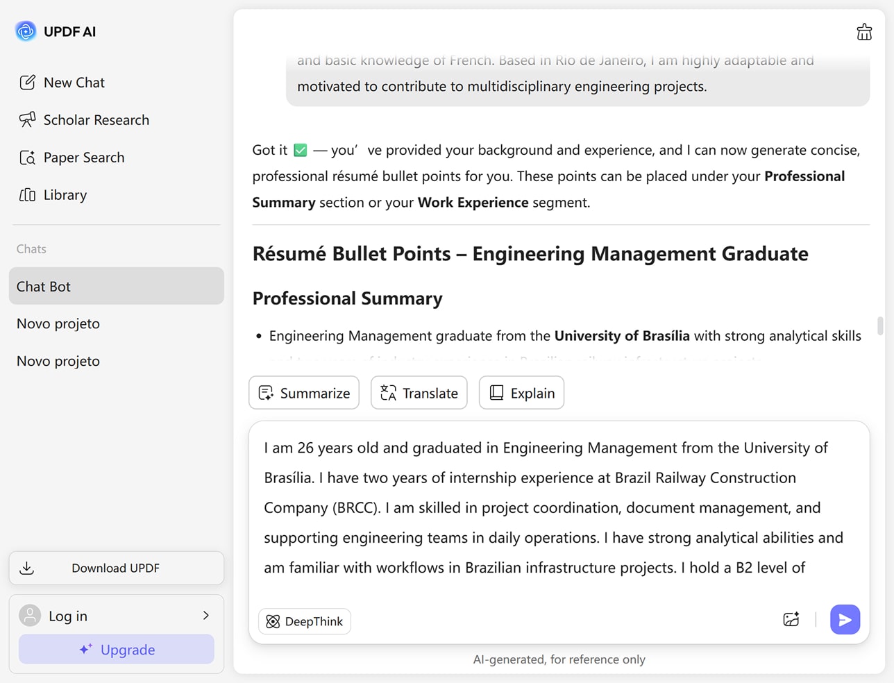Viewport: 894px width, 683px height.
Task: Click the chat vertical scrollbar handle
Action: pyautogui.click(x=880, y=326)
